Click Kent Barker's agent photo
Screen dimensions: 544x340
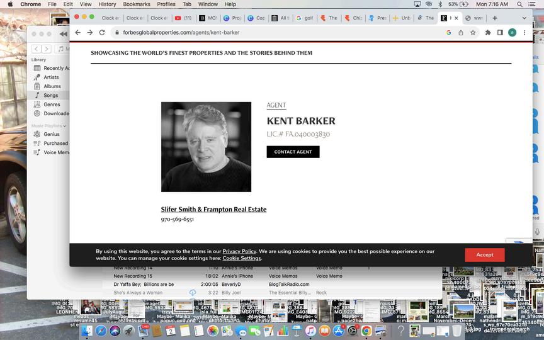click(206, 147)
